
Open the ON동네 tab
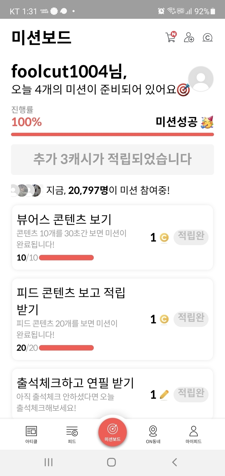[x=153, y=434]
